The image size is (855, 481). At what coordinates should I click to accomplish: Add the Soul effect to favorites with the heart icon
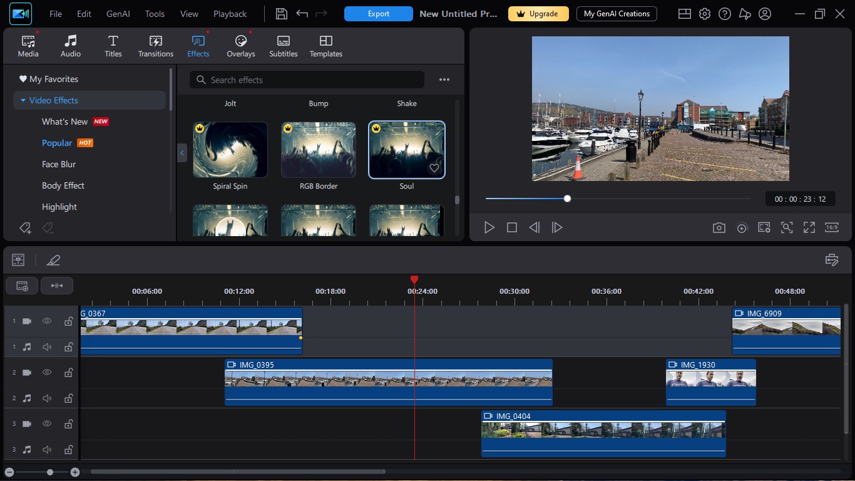[434, 168]
